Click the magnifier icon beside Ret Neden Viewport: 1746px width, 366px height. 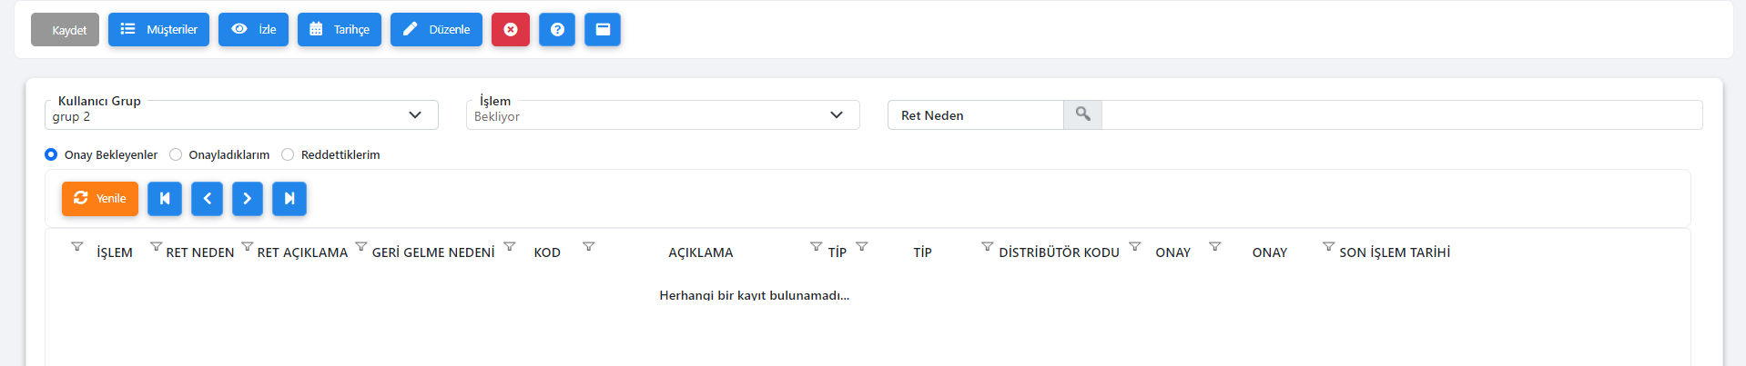[1082, 114]
